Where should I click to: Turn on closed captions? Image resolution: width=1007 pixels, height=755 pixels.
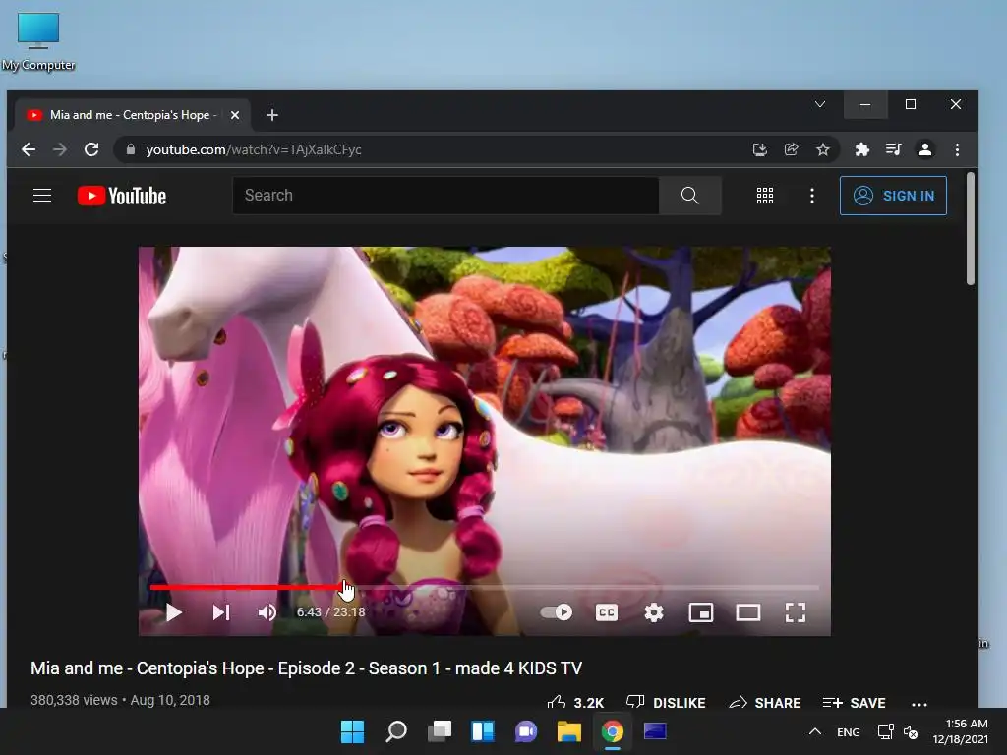606,612
